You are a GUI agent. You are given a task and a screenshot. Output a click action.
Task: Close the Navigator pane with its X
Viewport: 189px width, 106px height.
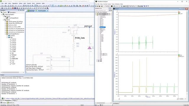(24, 10)
